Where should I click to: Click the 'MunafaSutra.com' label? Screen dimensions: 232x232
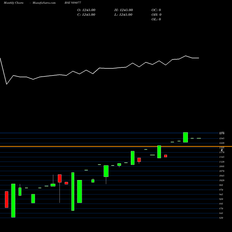(44, 3)
